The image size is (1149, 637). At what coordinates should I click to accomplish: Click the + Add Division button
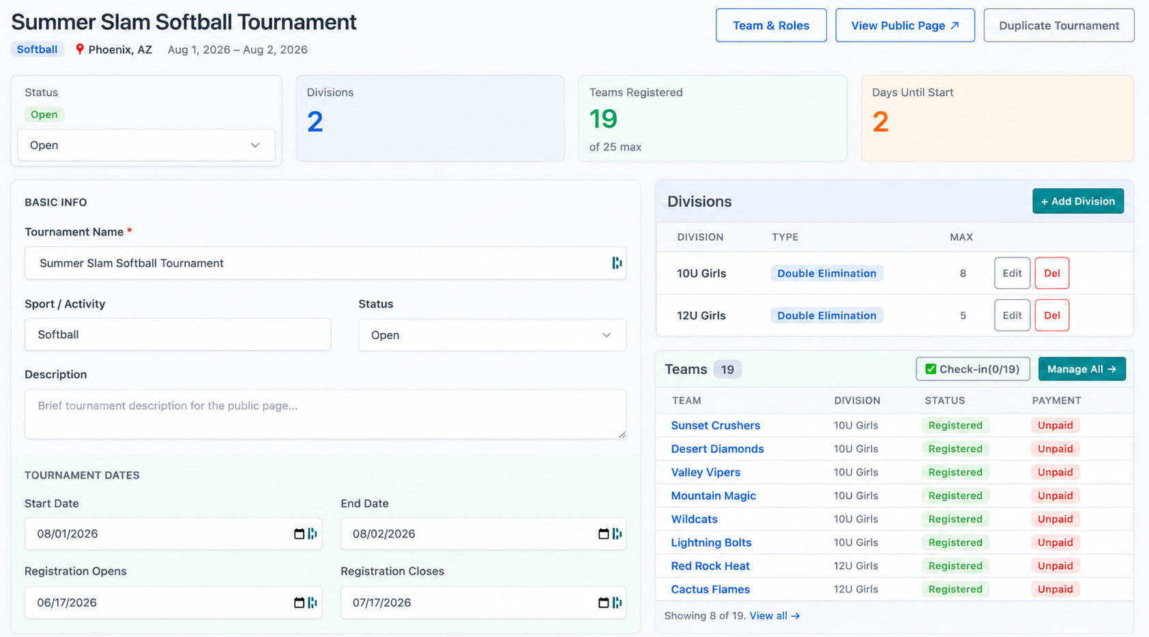1078,201
